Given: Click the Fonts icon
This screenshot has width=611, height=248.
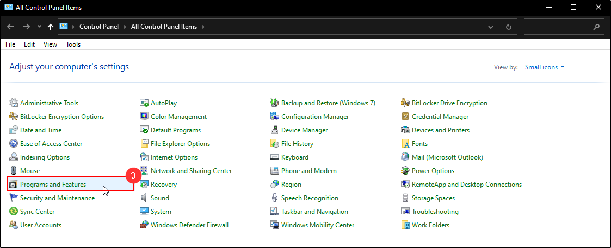Looking at the screenshot, I should 405,144.
